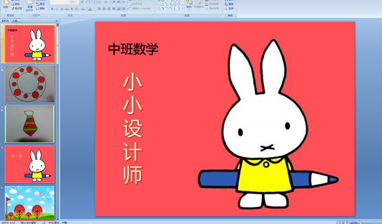This screenshot has width=382, height=224.
Task: Select slide 3 thumbnail with striped tie
Action: click(x=30, y=124)
